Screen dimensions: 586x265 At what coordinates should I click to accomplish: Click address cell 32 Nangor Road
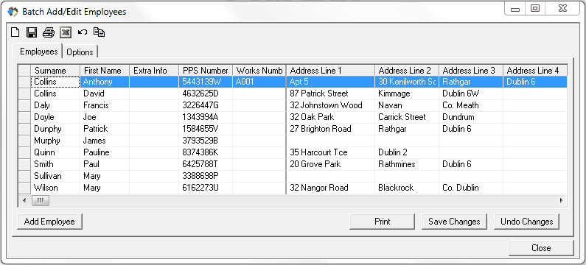pos(331,188)
